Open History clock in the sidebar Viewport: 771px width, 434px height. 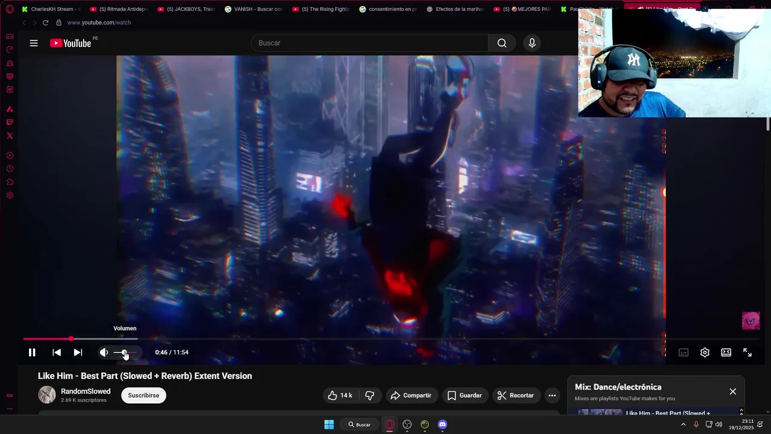(x=10, y=169)
